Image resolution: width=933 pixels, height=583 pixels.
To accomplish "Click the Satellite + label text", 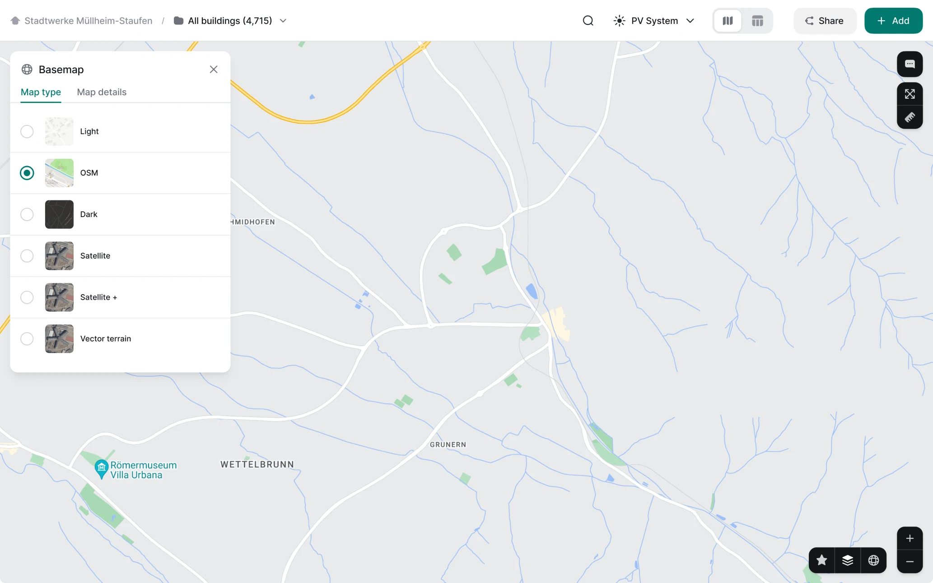I will coord(98,297).
